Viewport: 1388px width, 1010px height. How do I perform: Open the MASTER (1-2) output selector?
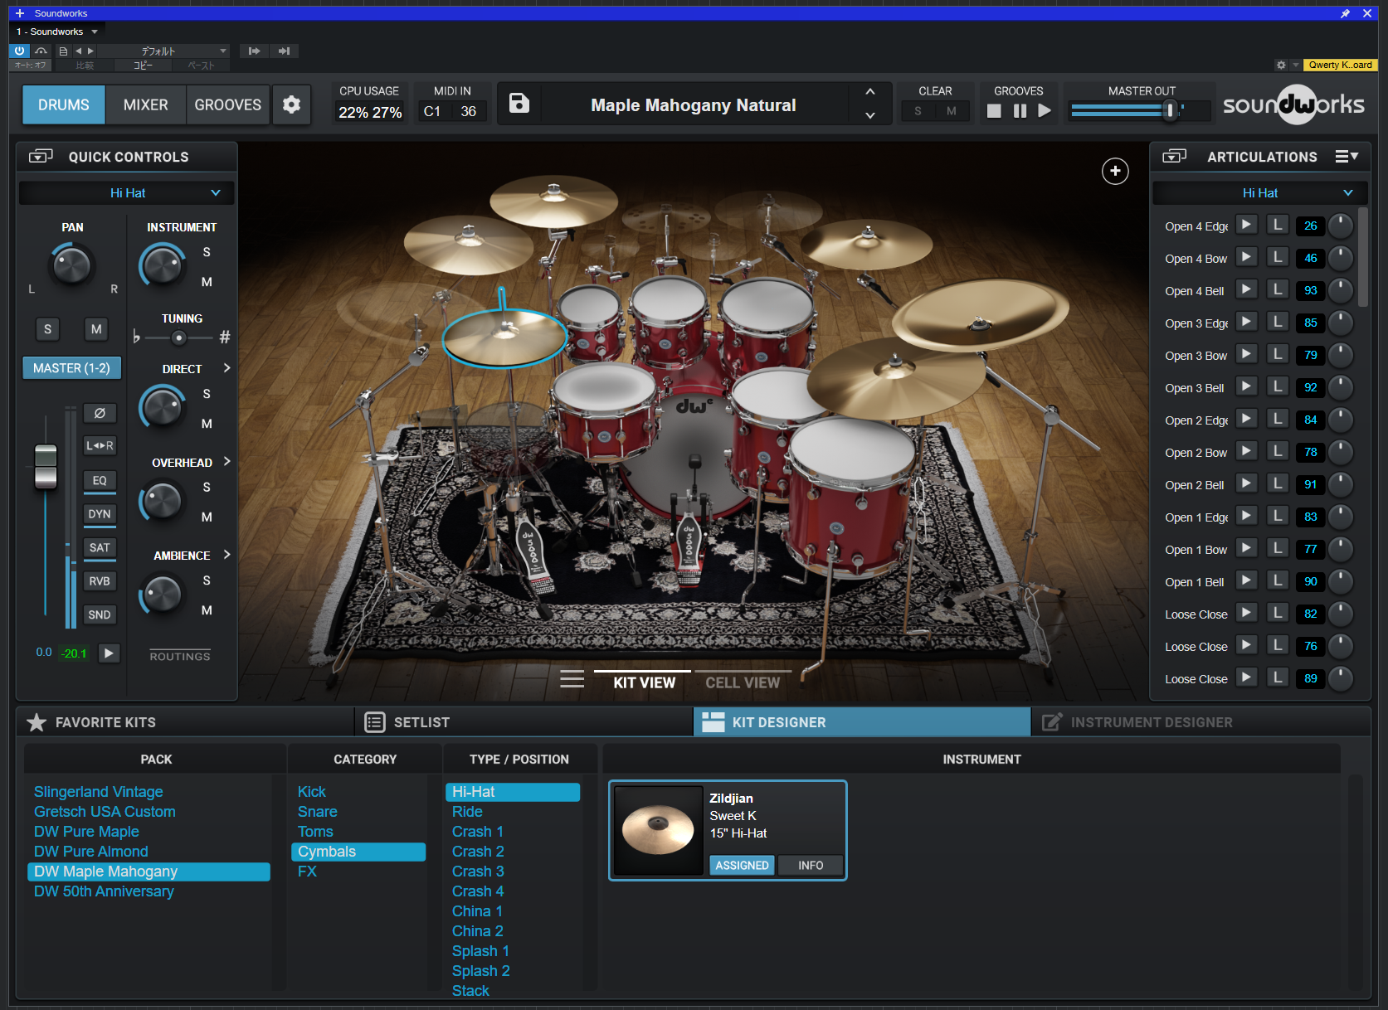click(71, 368)
